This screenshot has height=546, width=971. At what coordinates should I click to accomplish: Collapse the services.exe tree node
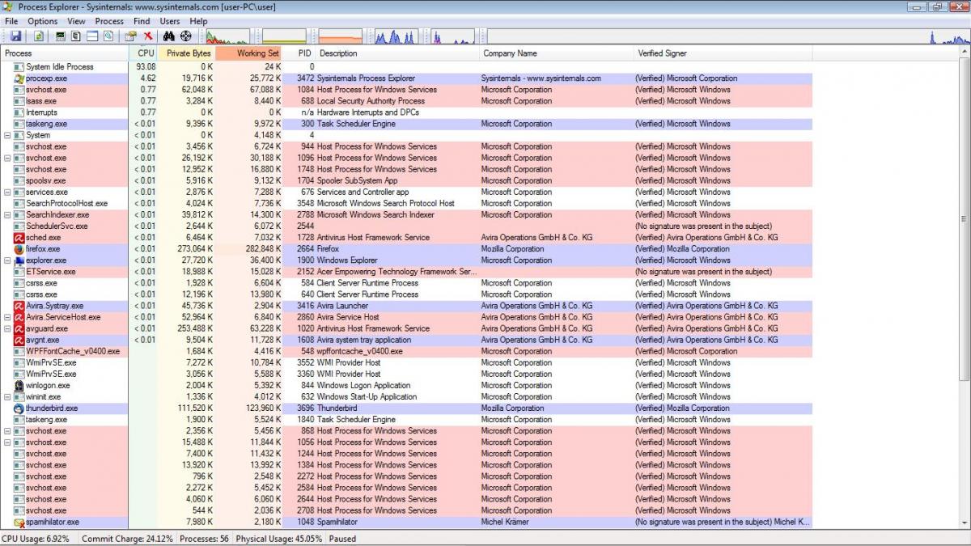[8, 193]
